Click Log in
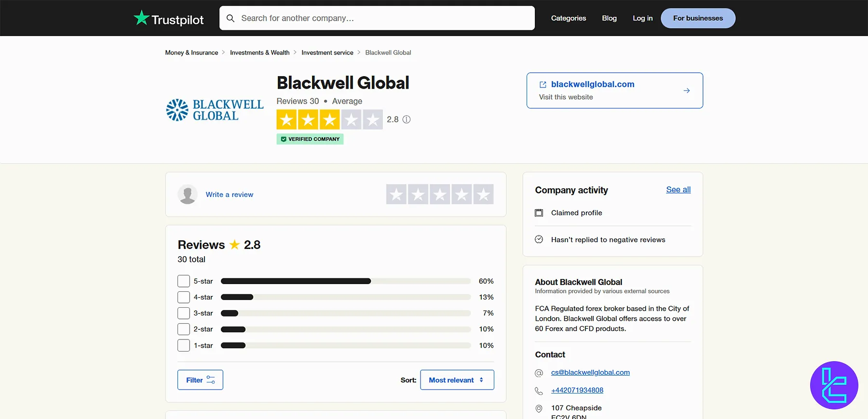This screenshot has height=419, width=868. click(642, 18)
